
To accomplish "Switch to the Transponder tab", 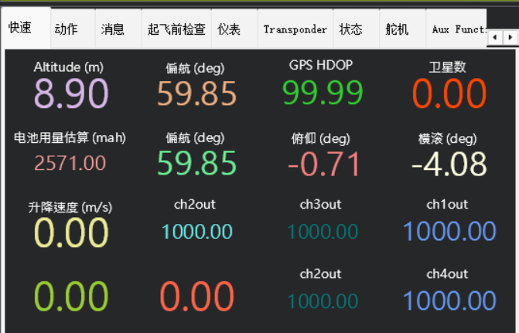I will click(x=295, y=29).
